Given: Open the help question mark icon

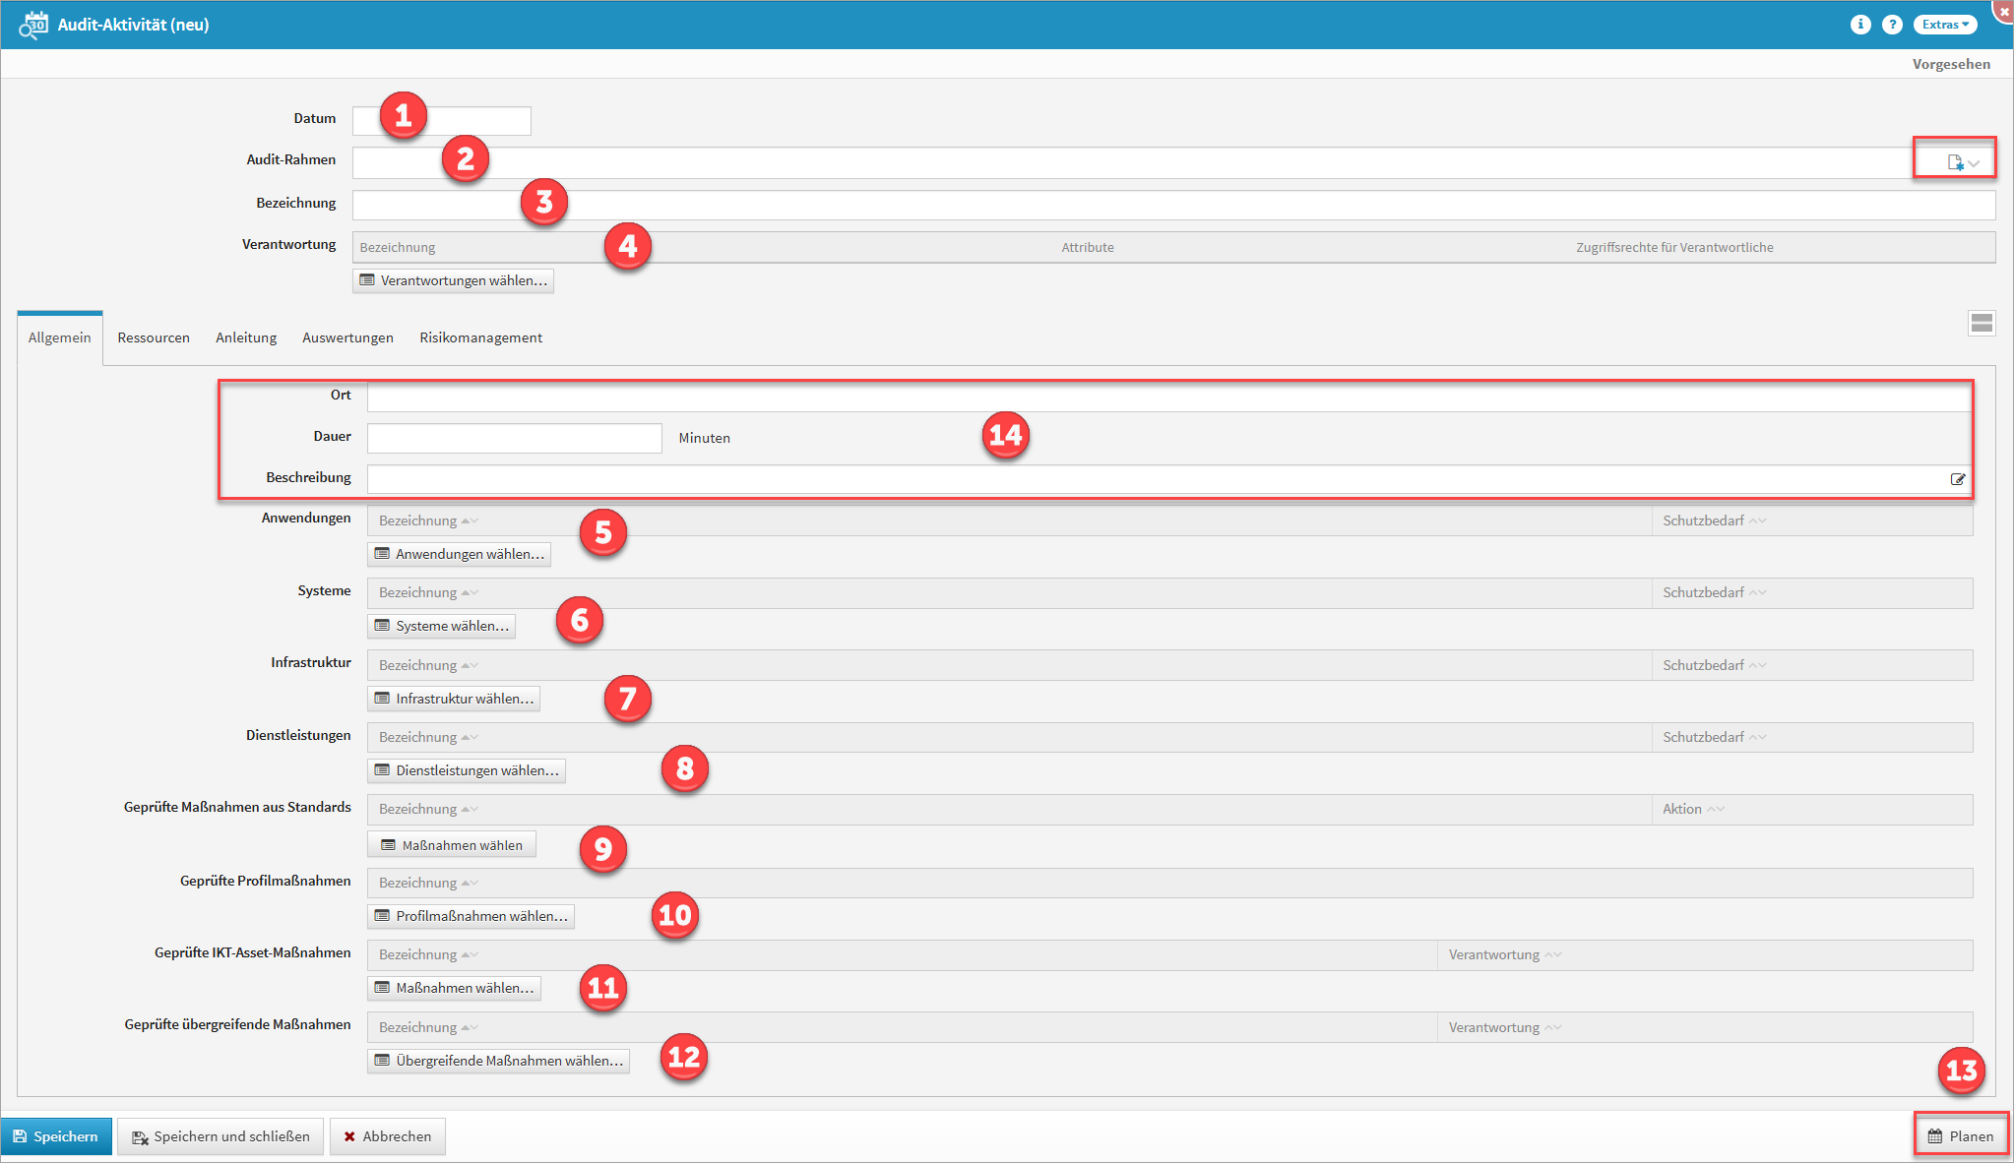Looking at the screenshot, I should click(x=1892, y=25).
